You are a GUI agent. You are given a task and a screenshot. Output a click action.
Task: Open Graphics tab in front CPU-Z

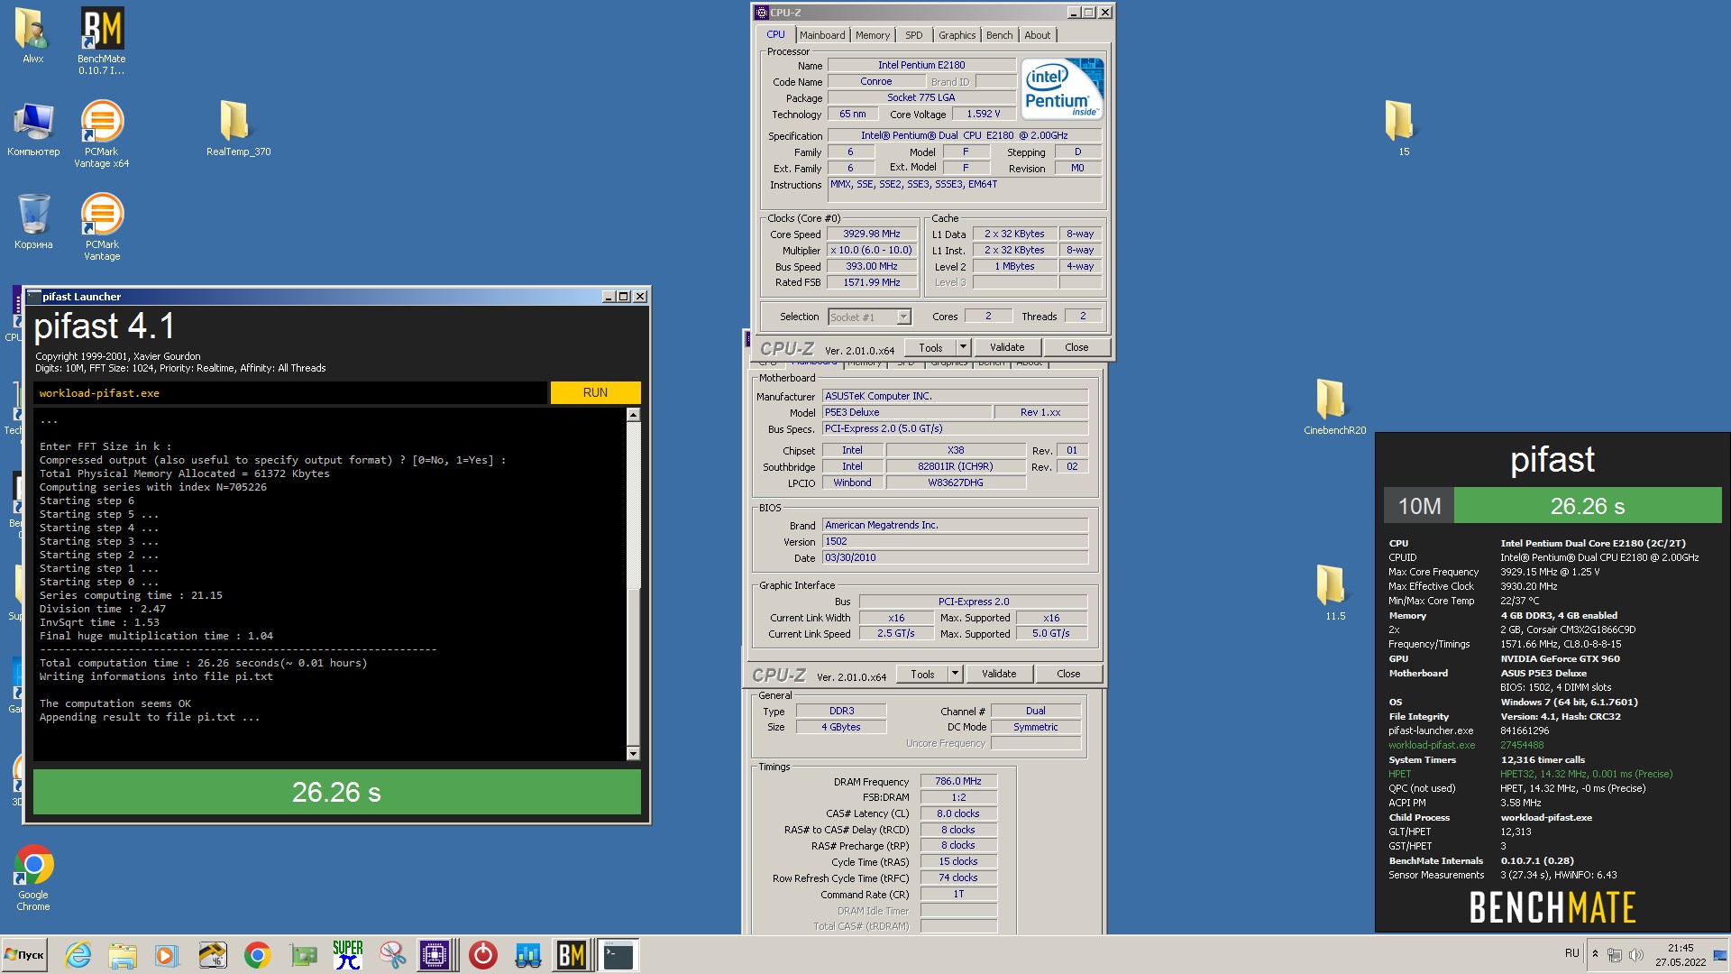(x=957, y=35)
